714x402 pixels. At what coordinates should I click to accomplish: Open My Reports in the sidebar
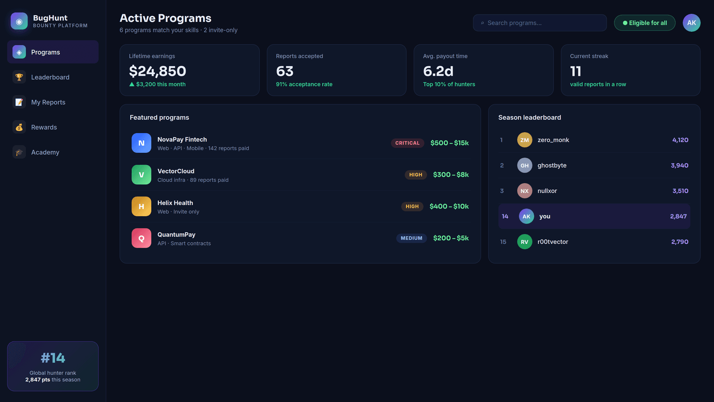(53, 102)
